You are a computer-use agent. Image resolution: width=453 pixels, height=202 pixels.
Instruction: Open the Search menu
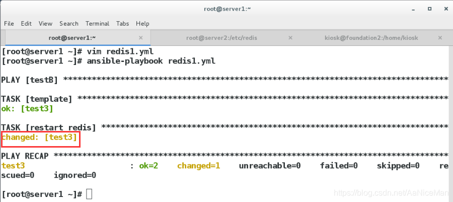69,24
